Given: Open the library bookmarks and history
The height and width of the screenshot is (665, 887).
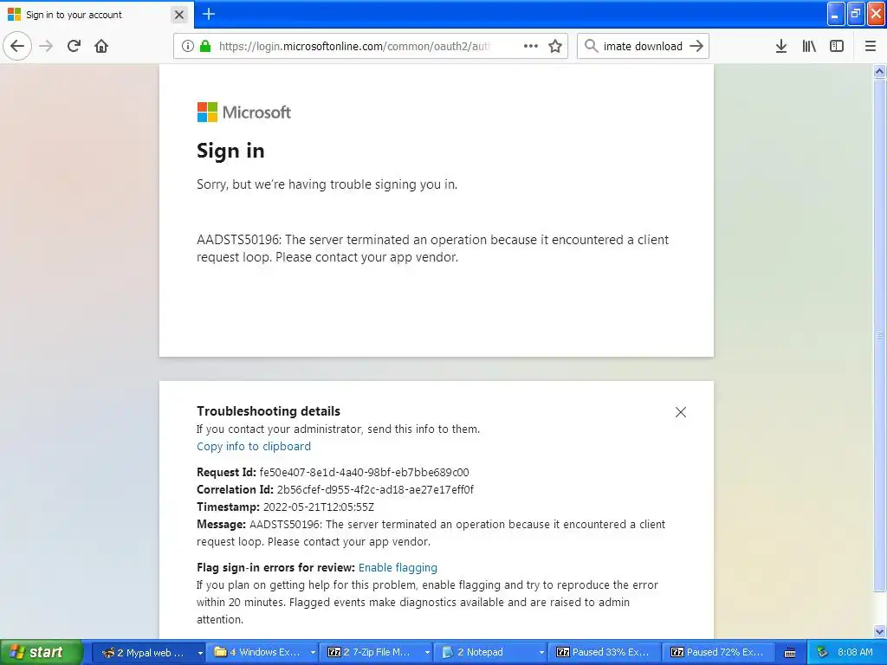Looking at the screenshot, I should tap(809, 46).
